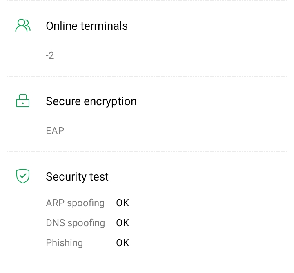Click the -2 online terminals value
This screenshot has width=294, height=273.
coord(50,55)
